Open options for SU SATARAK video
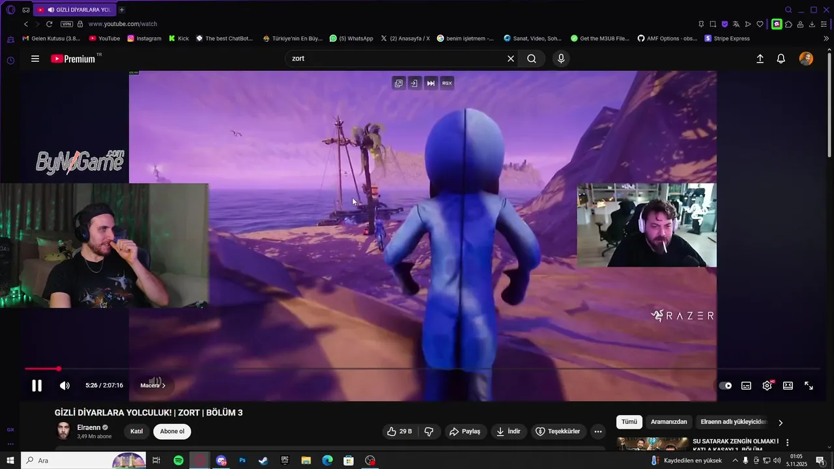Screen dimensions: 834x469 (787, 442)
